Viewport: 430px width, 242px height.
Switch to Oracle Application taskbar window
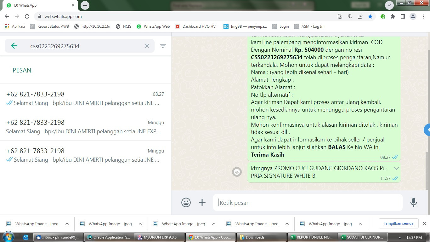point(109,237)
